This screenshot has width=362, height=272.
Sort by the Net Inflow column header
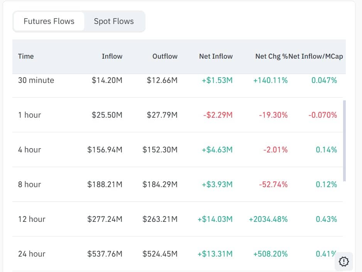[x=216, y=56]
